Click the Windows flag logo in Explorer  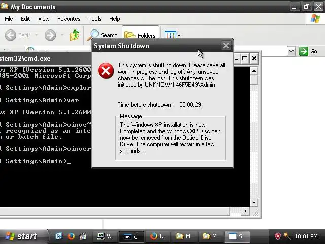[x=315, y=19]
